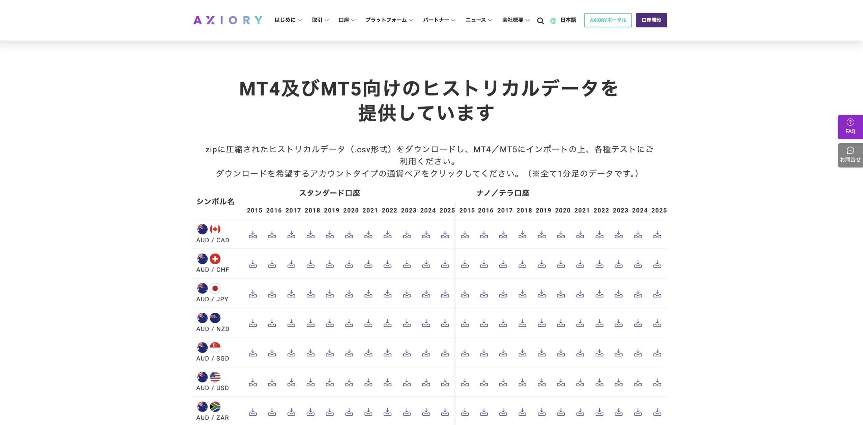This screenshot has height=425, width=863.
Task: Click the シンボル名 header
Action: coord(215,202)
